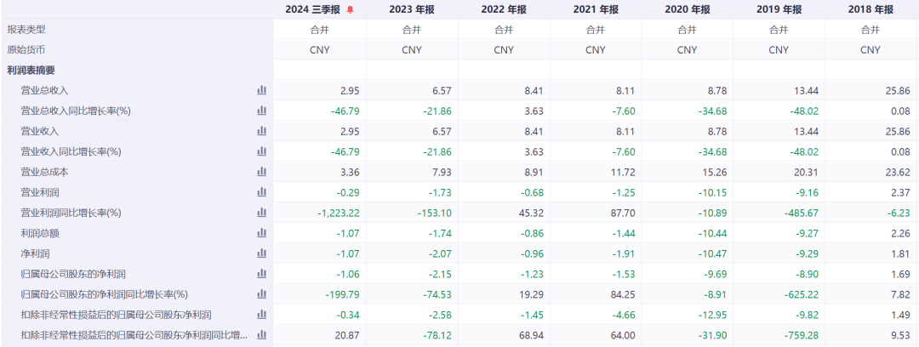Click the 原始货币 row label
This screenshot has height=347, width=919.
[x=26, y=49]
